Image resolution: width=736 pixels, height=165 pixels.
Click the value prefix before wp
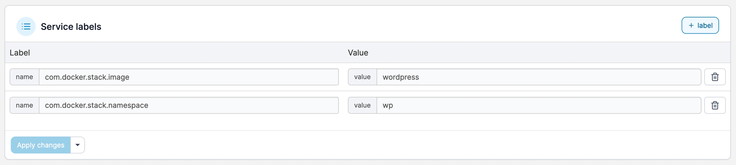pos(362,105)
